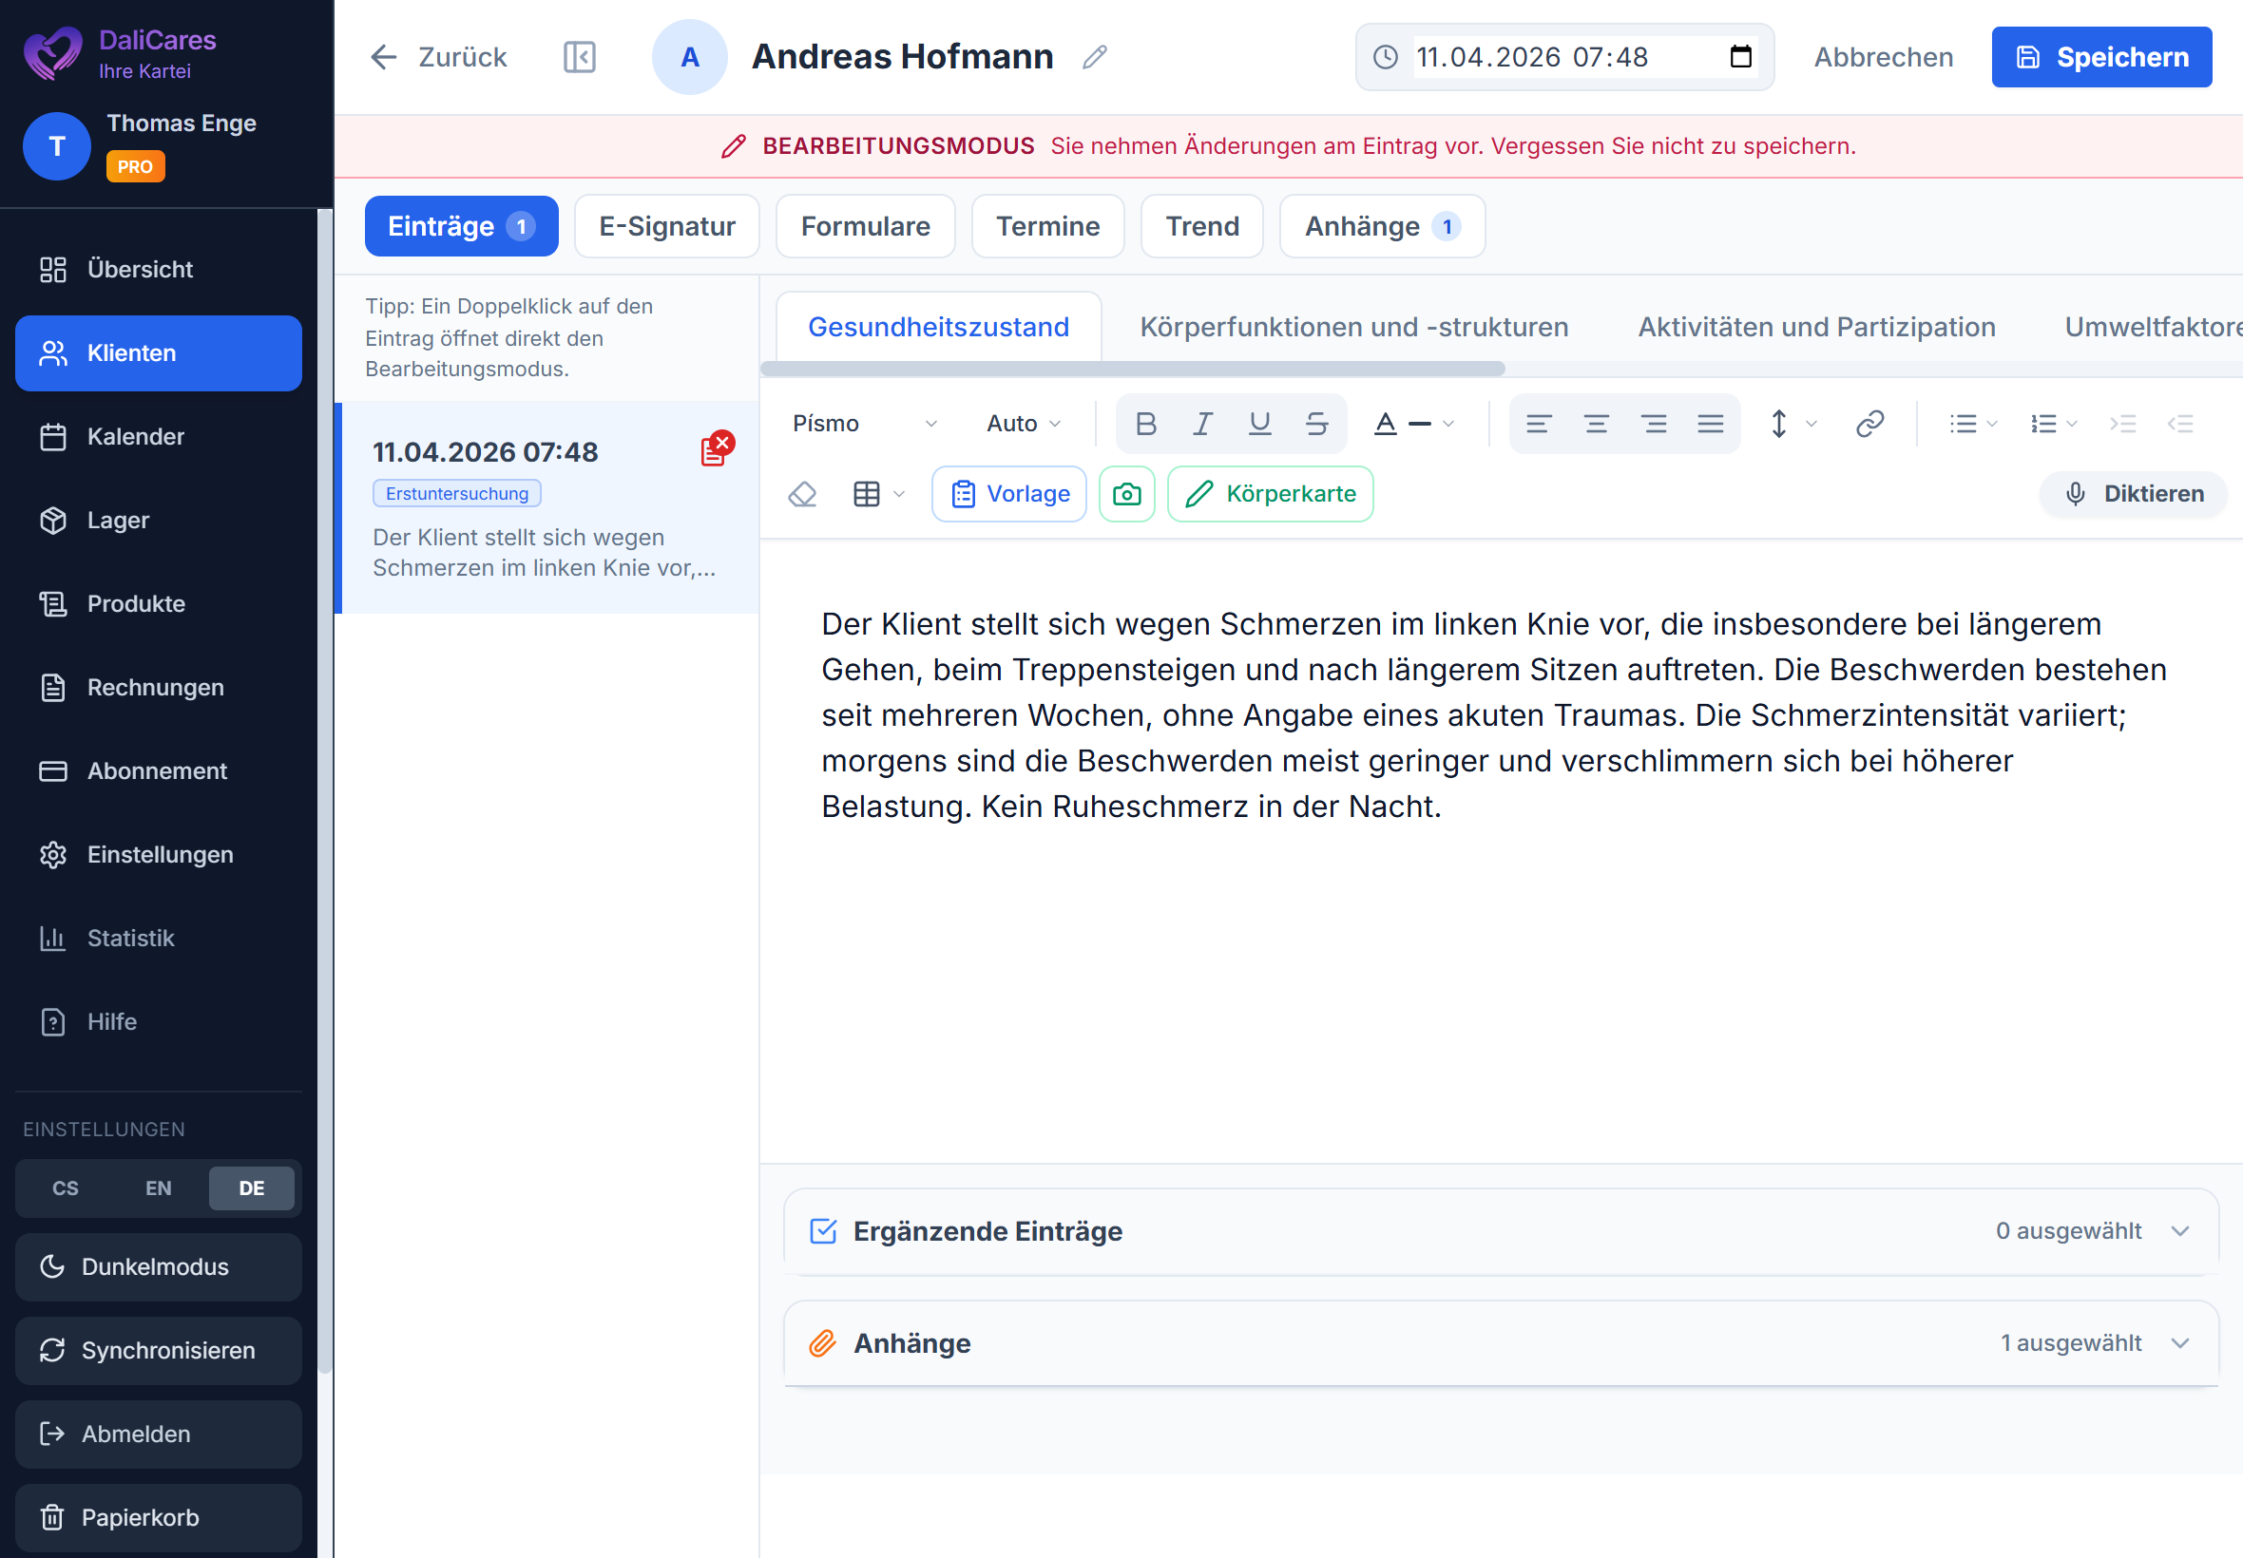Viewport: 2243px width, 1558px height.
Task: Click pencil icon next to Andreas Hofmann
Action: pos(1094,57)
